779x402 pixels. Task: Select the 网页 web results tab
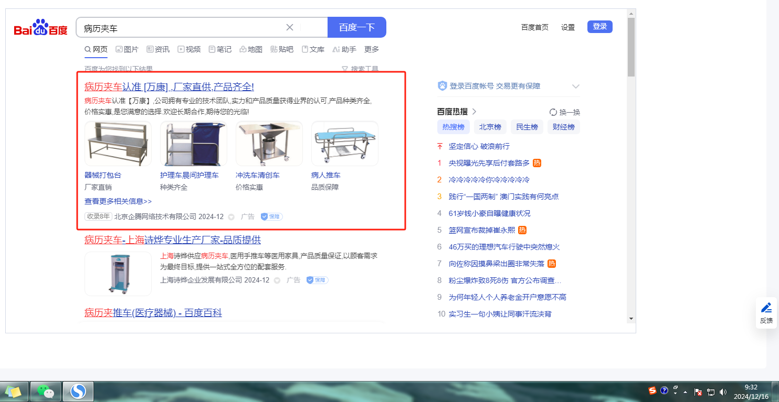[x=96, y=49]
